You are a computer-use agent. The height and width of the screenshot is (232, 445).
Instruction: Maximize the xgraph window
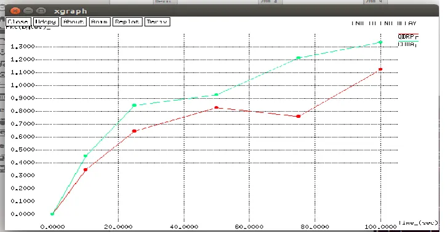click(41, 11)
